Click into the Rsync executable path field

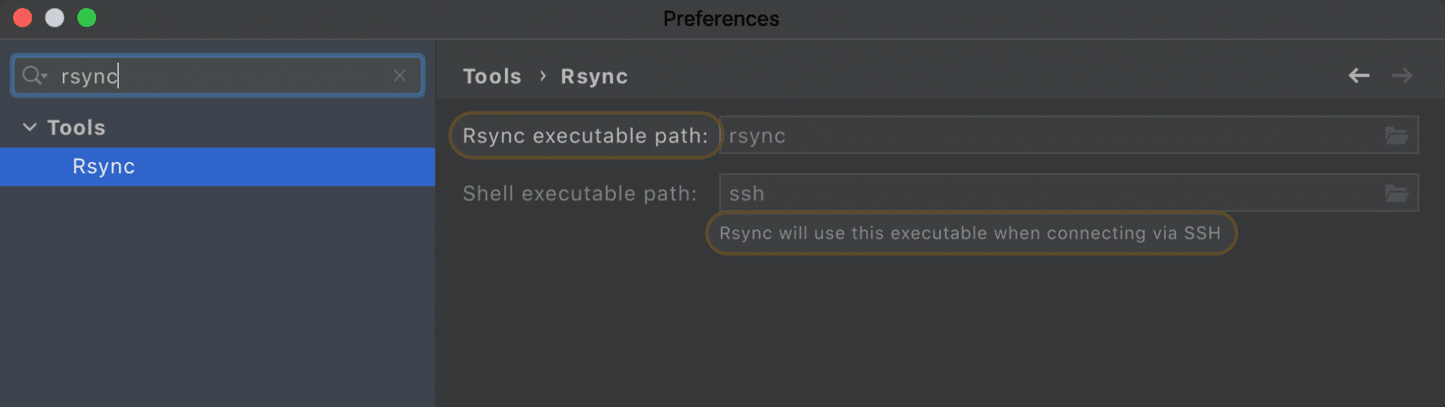click(x=1051, y=135)
